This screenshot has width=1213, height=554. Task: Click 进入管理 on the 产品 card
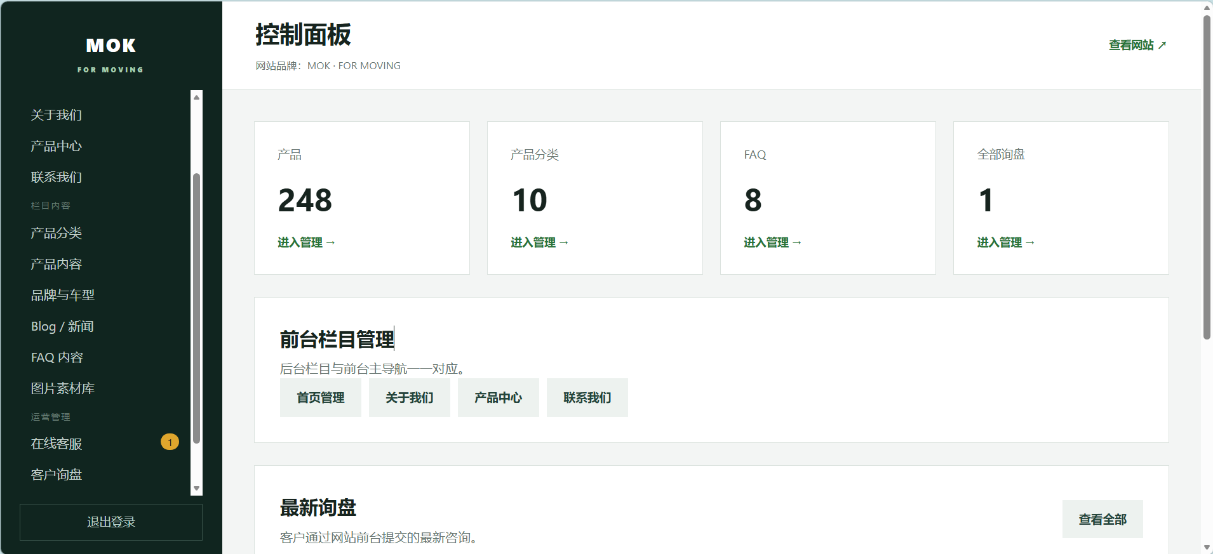(x=306, y=242)
